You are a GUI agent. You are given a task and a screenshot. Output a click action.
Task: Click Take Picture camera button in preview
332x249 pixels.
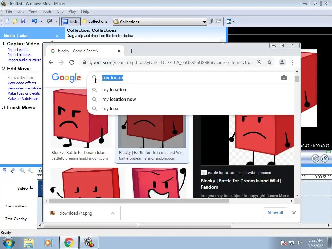click(325, 158)
